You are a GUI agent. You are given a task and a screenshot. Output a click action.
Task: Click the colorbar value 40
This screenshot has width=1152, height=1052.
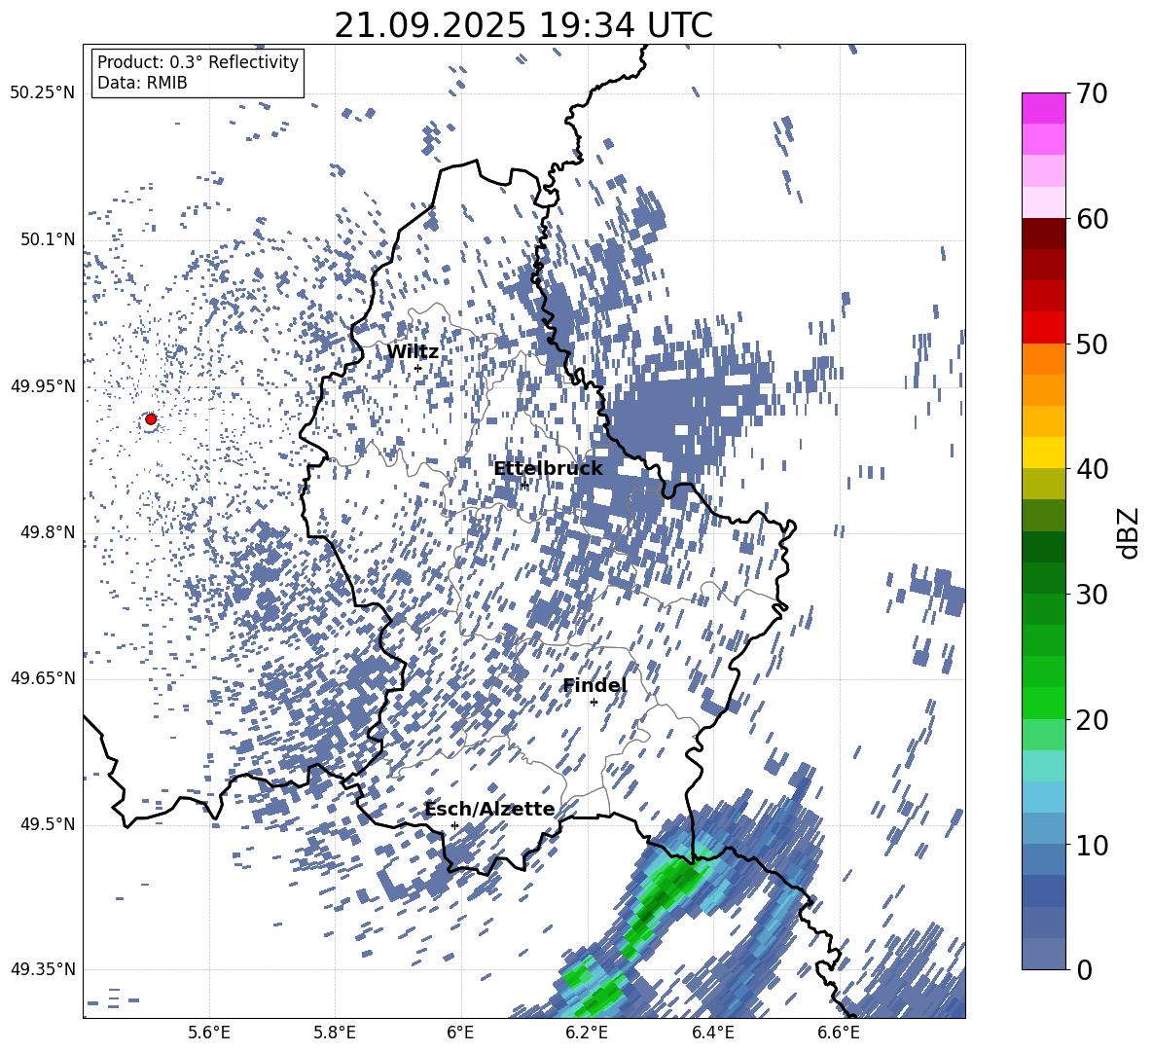pyautogui.click(x=1092, y=469)
